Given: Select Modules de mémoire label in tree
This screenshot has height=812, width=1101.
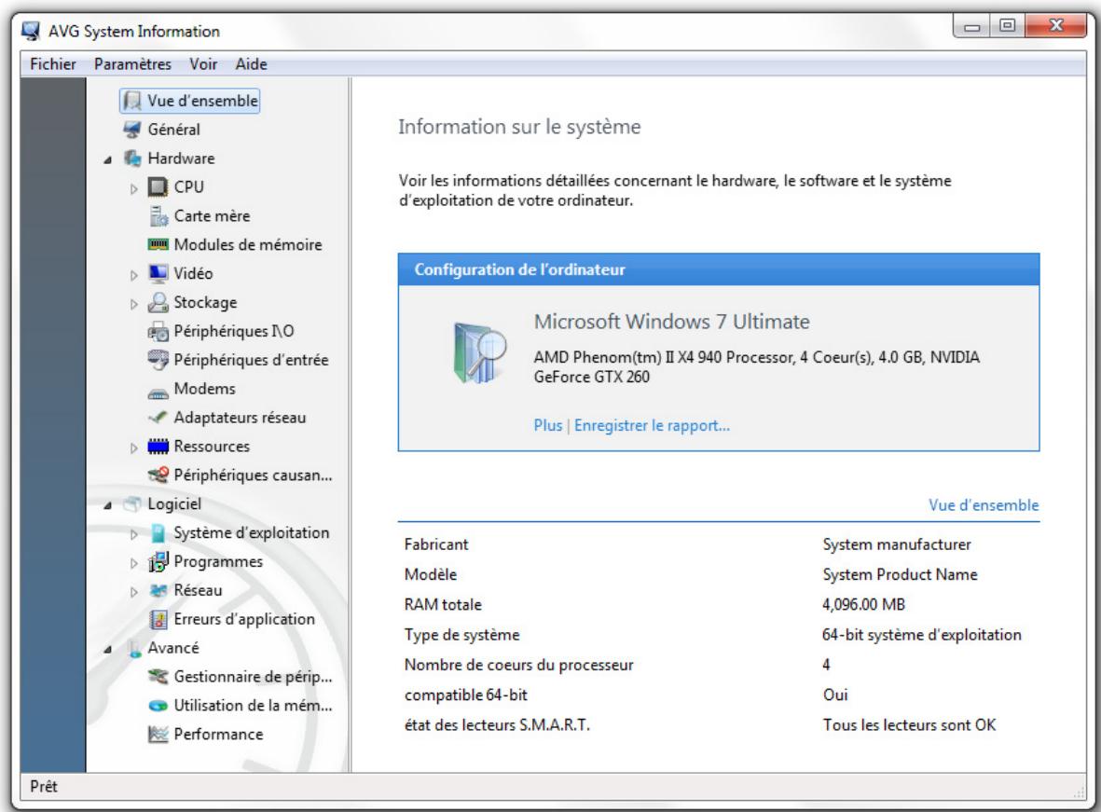Looking at the screenshot, I should point(248,244).
